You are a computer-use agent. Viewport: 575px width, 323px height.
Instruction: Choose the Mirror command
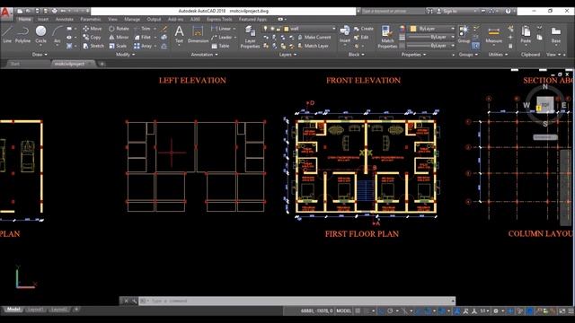(x=119, y=38)
